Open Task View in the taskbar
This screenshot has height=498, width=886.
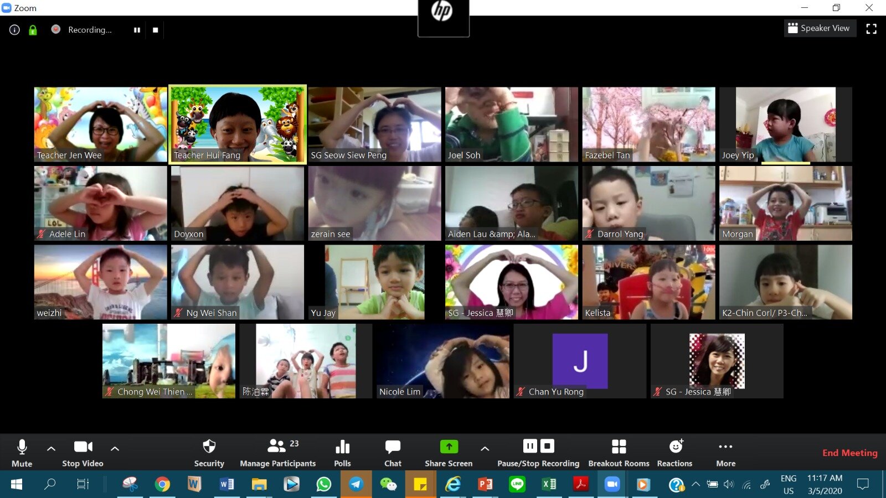[83, 484]
